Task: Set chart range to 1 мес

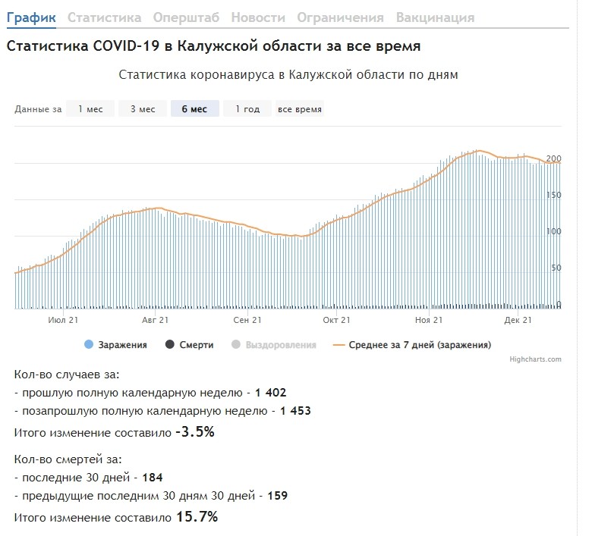Action: click(90, 109)
